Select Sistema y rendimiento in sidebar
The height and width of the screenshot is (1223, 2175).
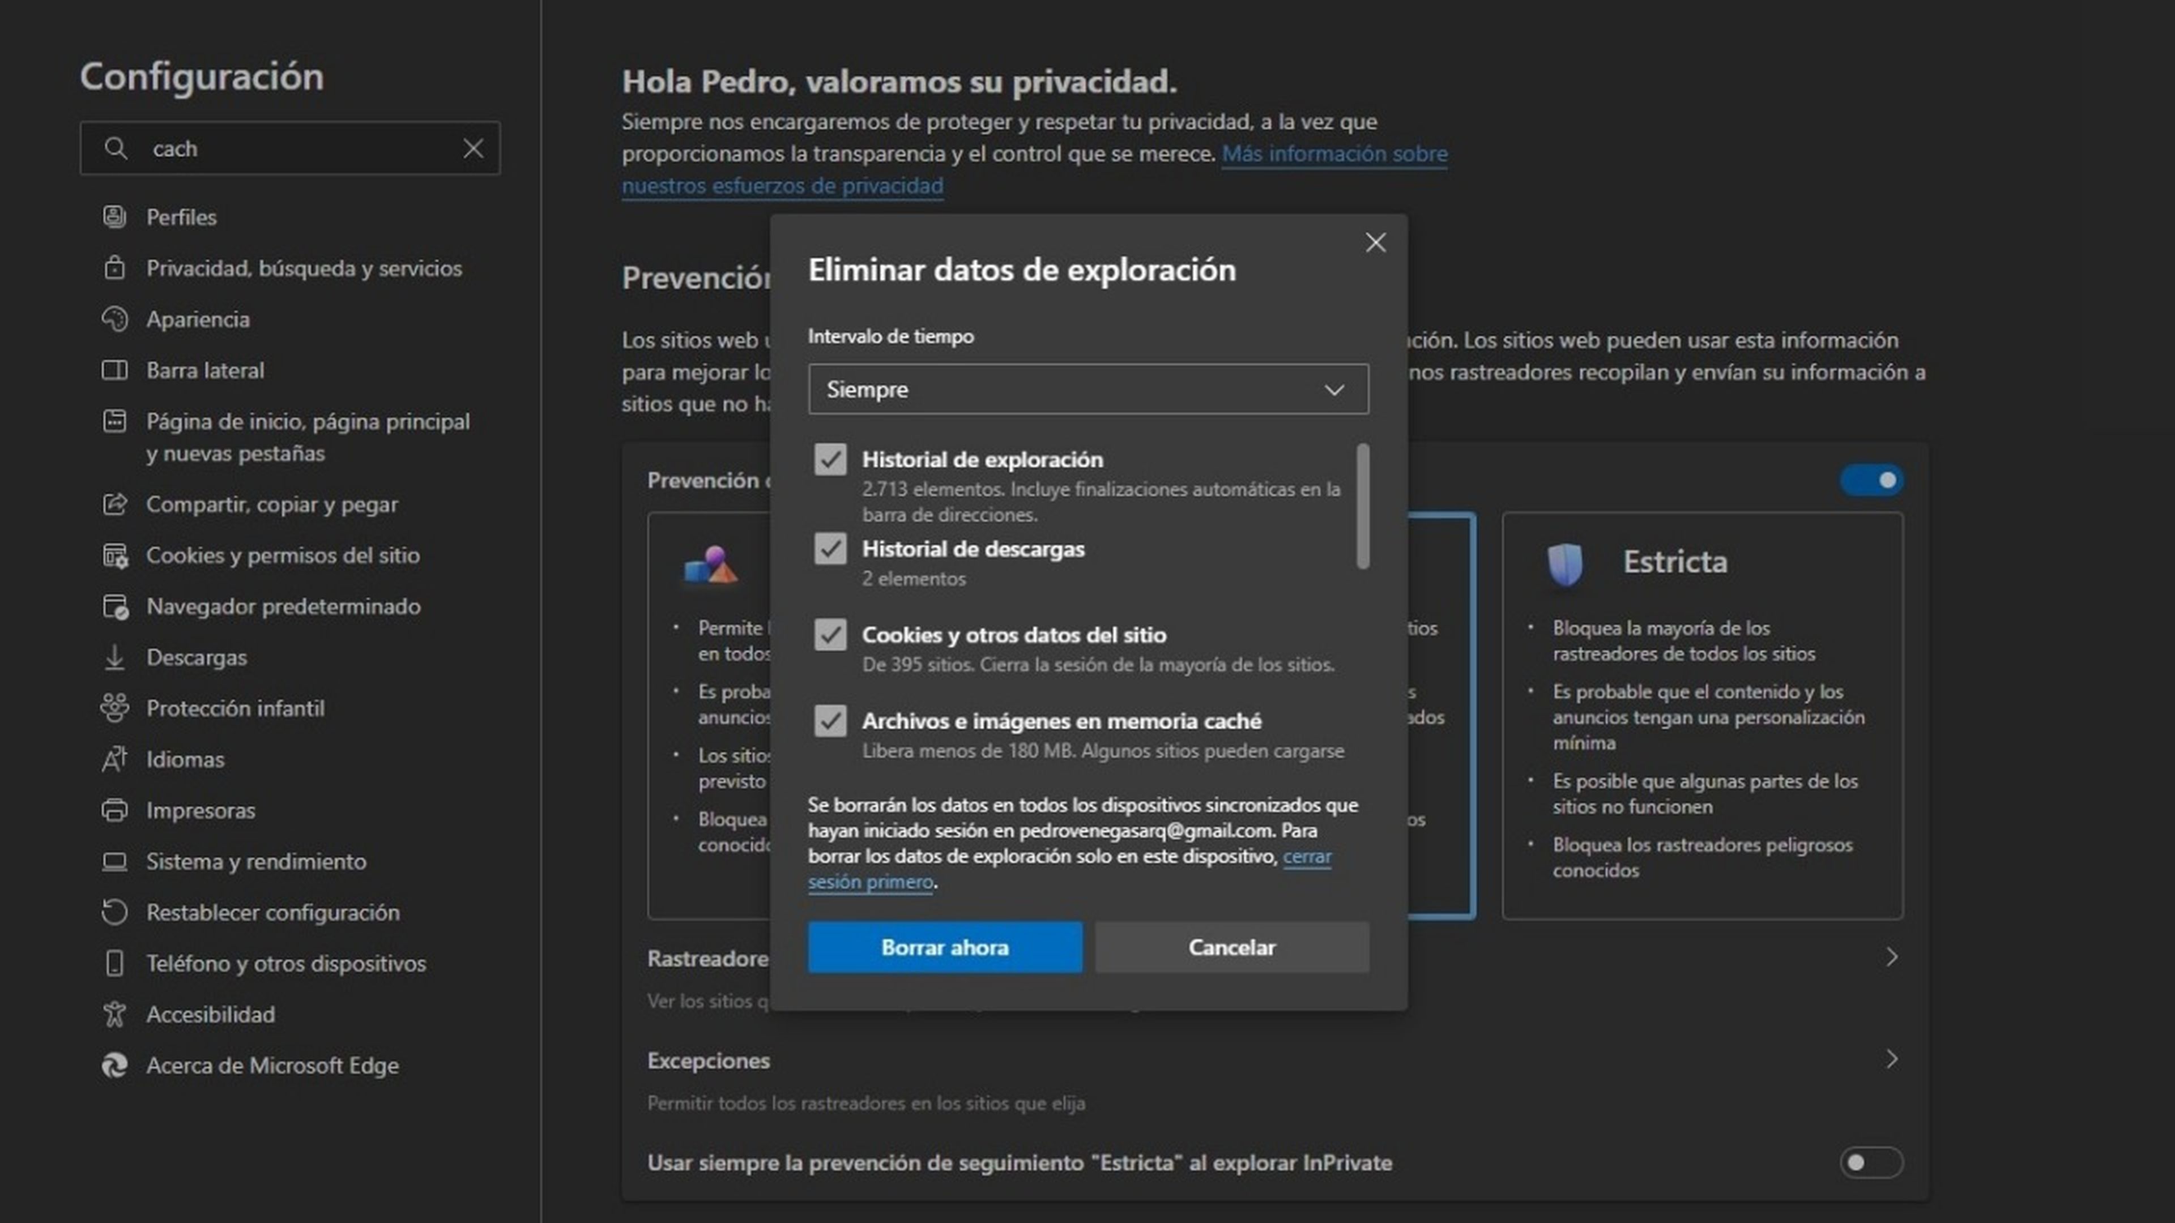point(256,862)
